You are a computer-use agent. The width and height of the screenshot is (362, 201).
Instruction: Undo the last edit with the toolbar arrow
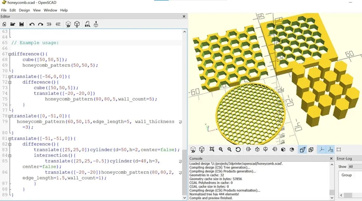pyautogui.click(x=32, y=24)
